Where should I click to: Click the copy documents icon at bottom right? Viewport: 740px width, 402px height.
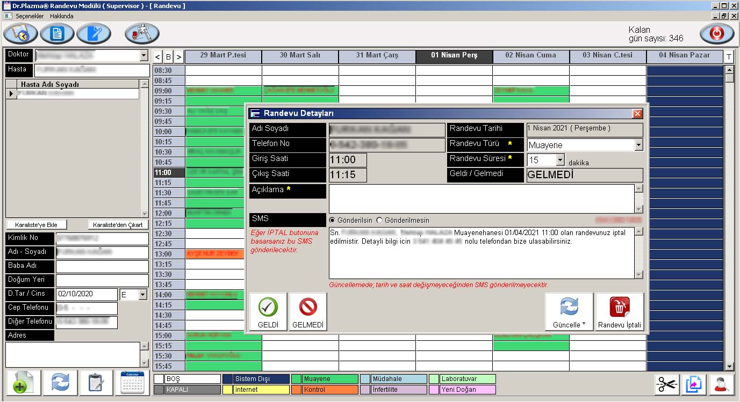[x=694, y=385]
